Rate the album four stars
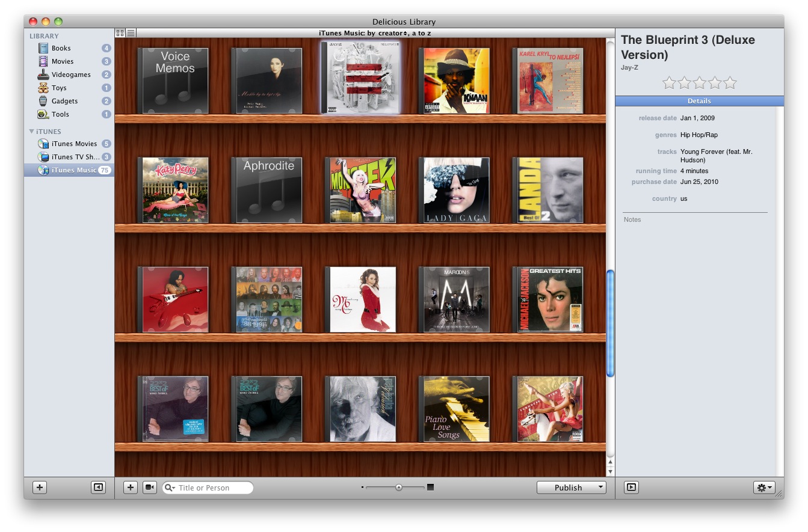Screen dimensions: 808x532 [715, 83]
